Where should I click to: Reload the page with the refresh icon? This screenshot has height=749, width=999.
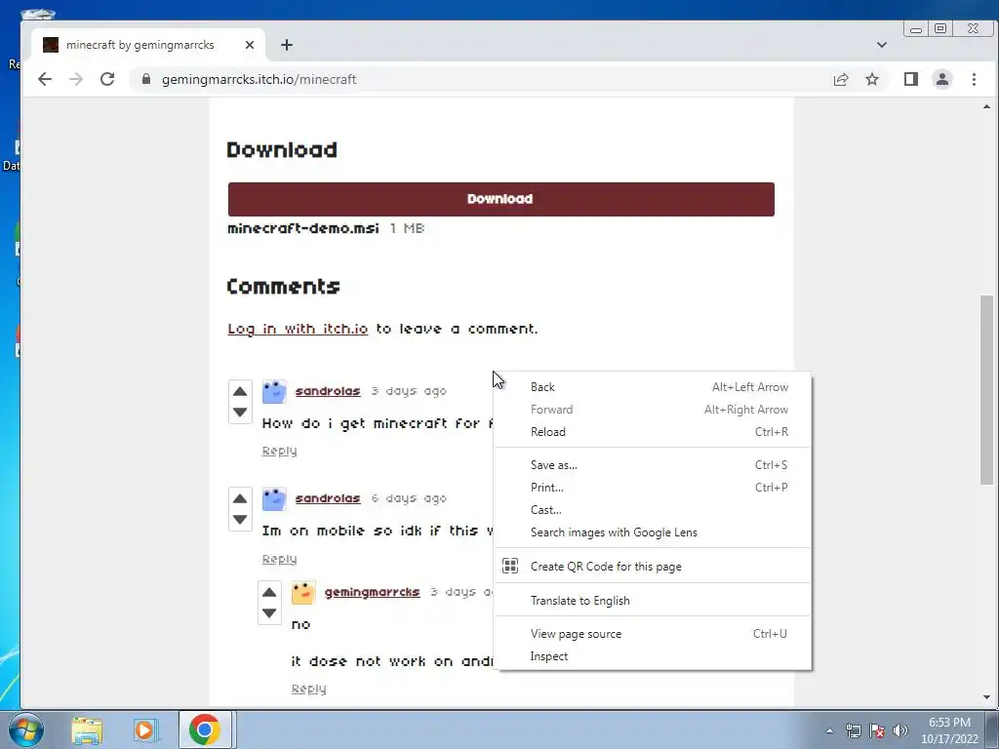click(107, 79)
